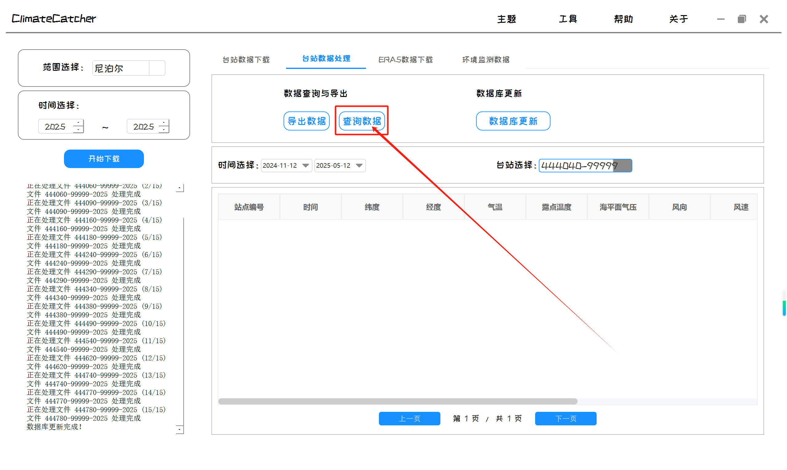Click the 导出数据 button
This screenshot has width=787, height=470.
[306, 121]
